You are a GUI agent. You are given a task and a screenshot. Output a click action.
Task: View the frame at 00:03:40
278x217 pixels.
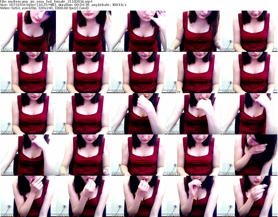click(x=84, y=196)
